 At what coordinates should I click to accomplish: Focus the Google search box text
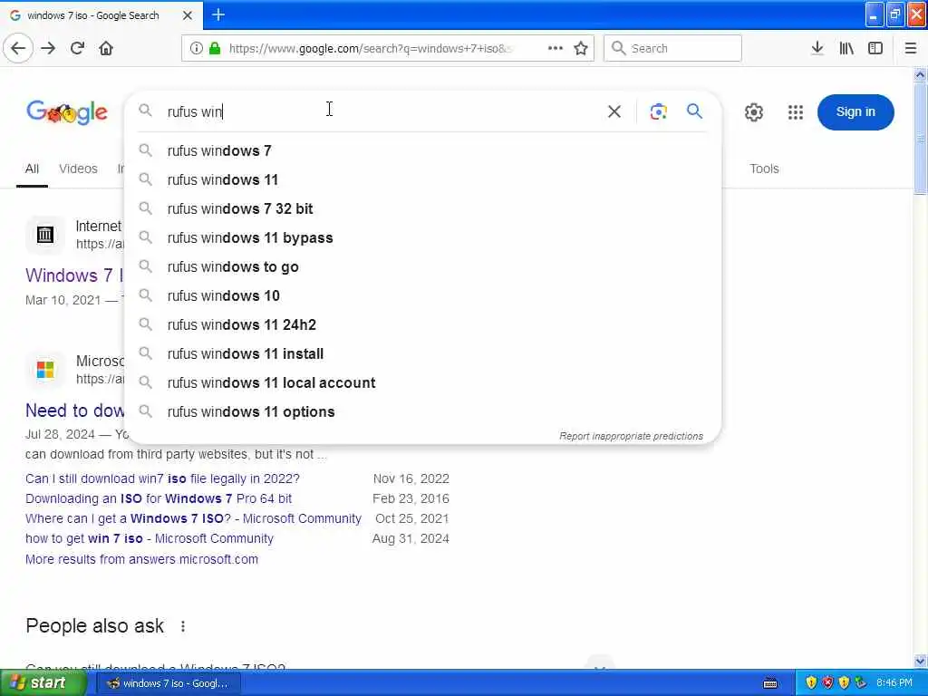(379, 111)
